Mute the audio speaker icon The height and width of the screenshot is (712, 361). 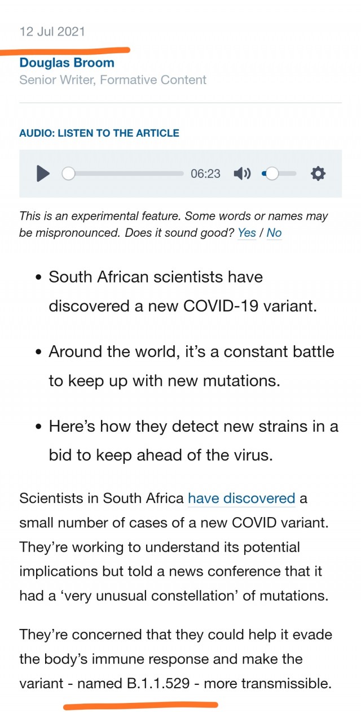[242, 173]
